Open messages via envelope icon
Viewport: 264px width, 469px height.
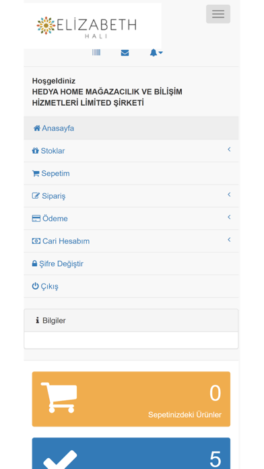pyautogui.click(x=125, y=53)
